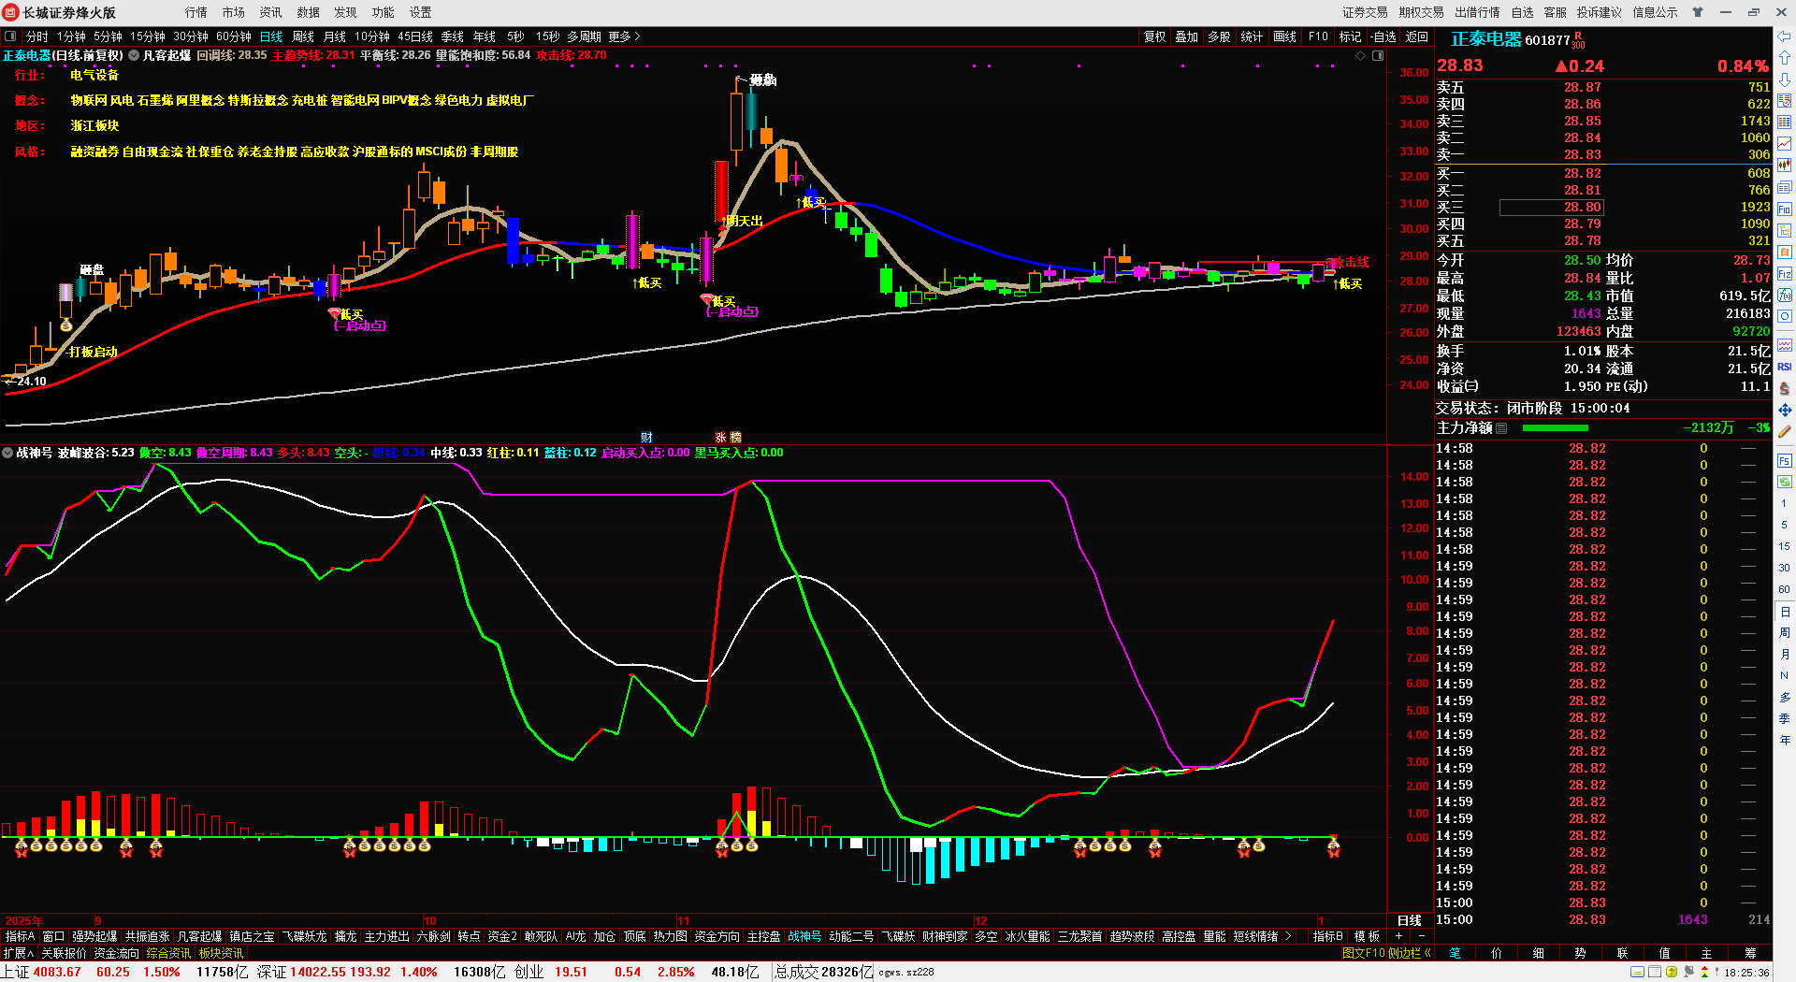The image size is (1796, 982).
Task: Click the down arrow icon in right sidebar
Action: [1784, 79]
